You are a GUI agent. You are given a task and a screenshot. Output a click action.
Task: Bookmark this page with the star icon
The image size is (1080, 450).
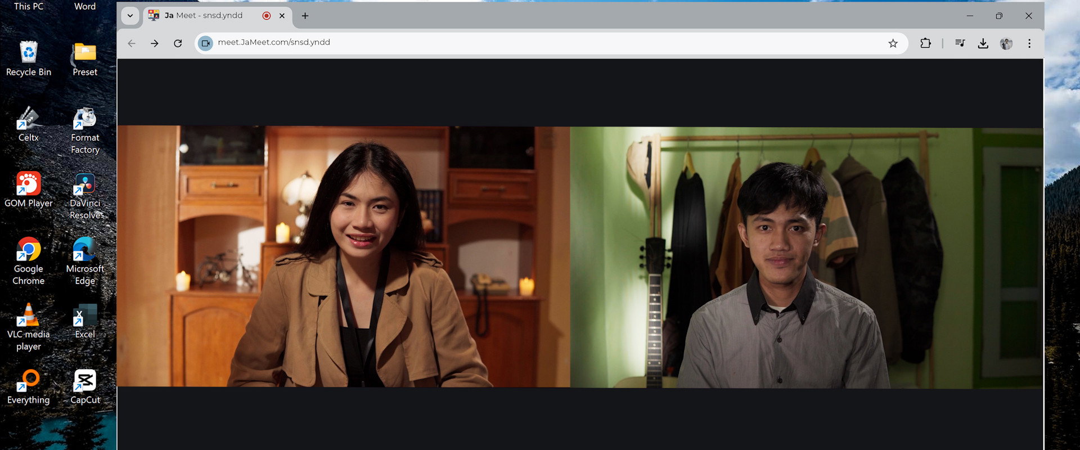click(x=893, y=43)
